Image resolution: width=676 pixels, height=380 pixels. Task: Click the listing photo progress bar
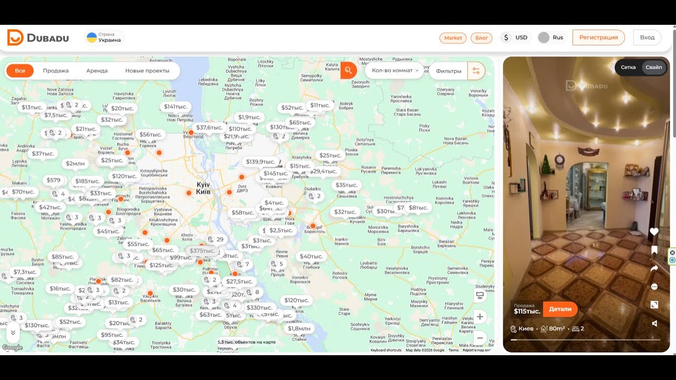tap(585, 339)
